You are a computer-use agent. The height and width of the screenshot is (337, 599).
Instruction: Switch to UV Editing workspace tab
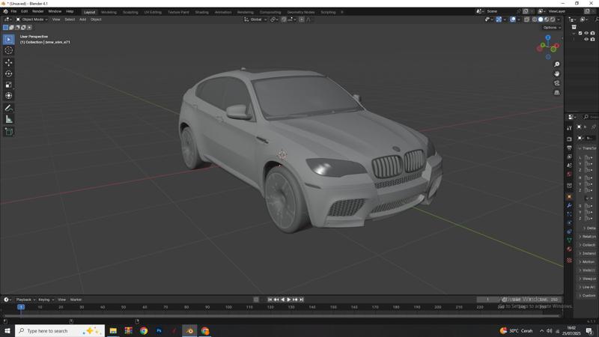(x=153, y=12)
